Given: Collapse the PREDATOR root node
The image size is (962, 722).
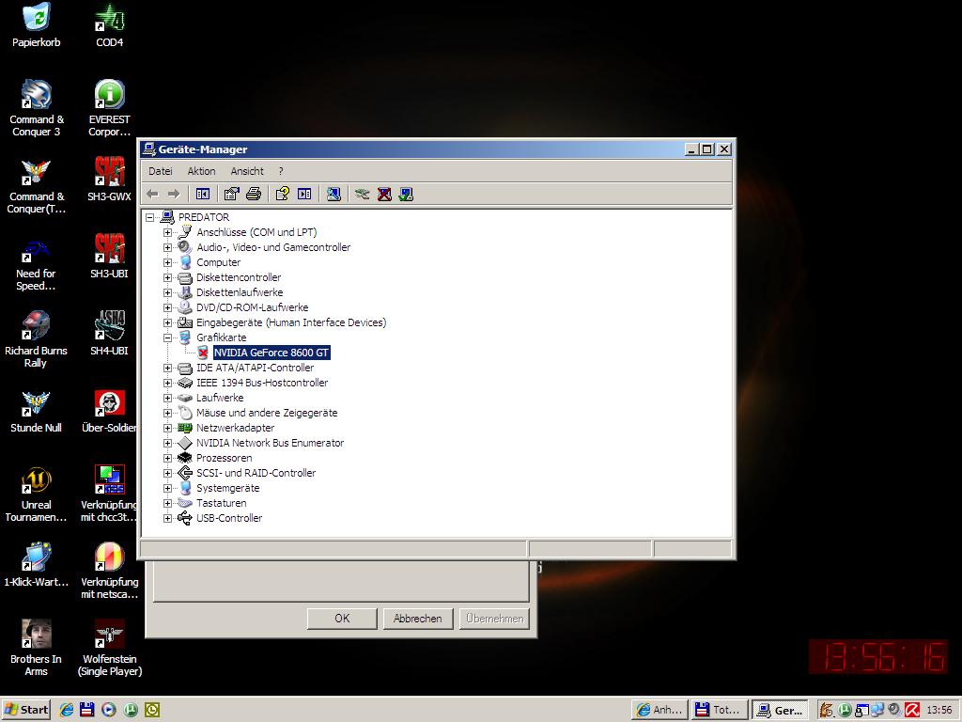Looking at the screenshot, I should pyautogui.click(x=149, y=217).
